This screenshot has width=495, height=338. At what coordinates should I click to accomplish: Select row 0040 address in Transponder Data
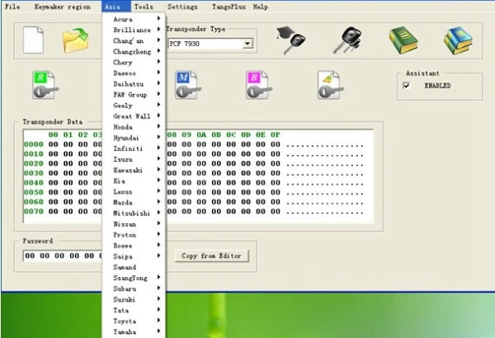[34, 182]
